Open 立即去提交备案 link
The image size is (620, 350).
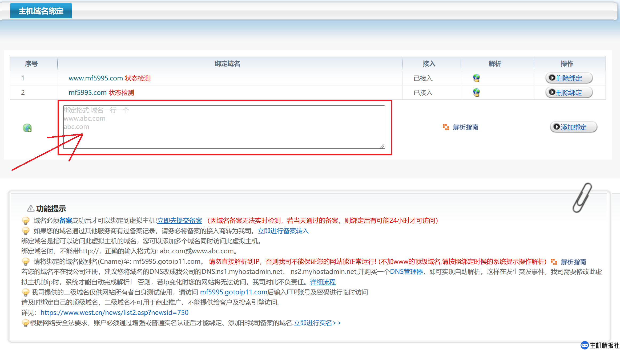coord(179,221)
